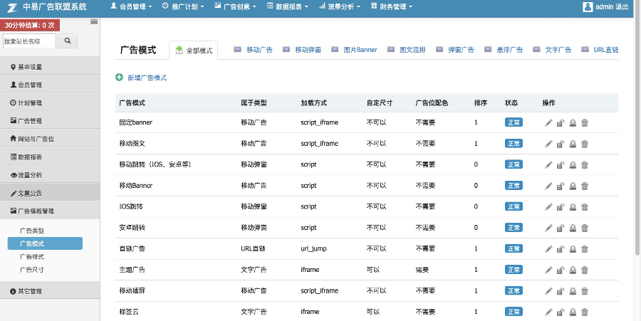Screen dimensions: 641x321
Task: Click the 正常 status badge for 移动图文
Action: click(514, 144)
